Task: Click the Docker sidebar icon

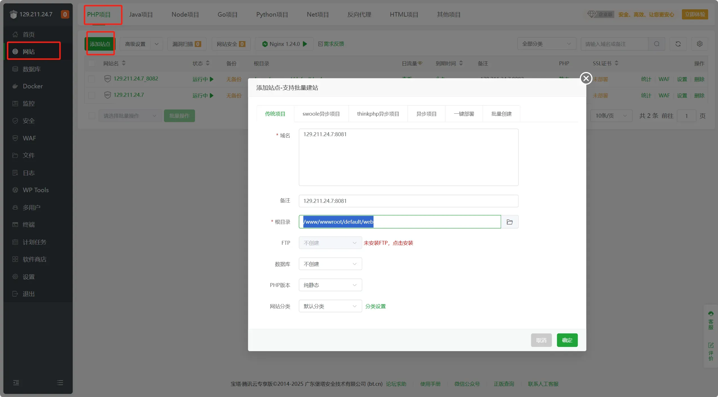Action: [15, 86]
